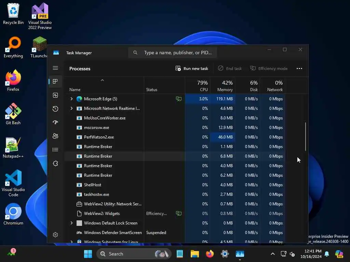Sort processes by Disk column
Viewport: 350px width, 262px height.
(x=247, y=86)
